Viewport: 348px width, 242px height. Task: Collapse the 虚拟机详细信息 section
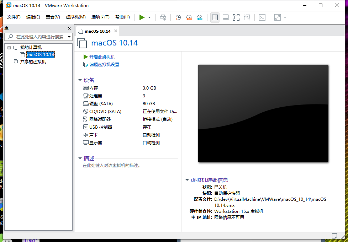click(187, 180)
